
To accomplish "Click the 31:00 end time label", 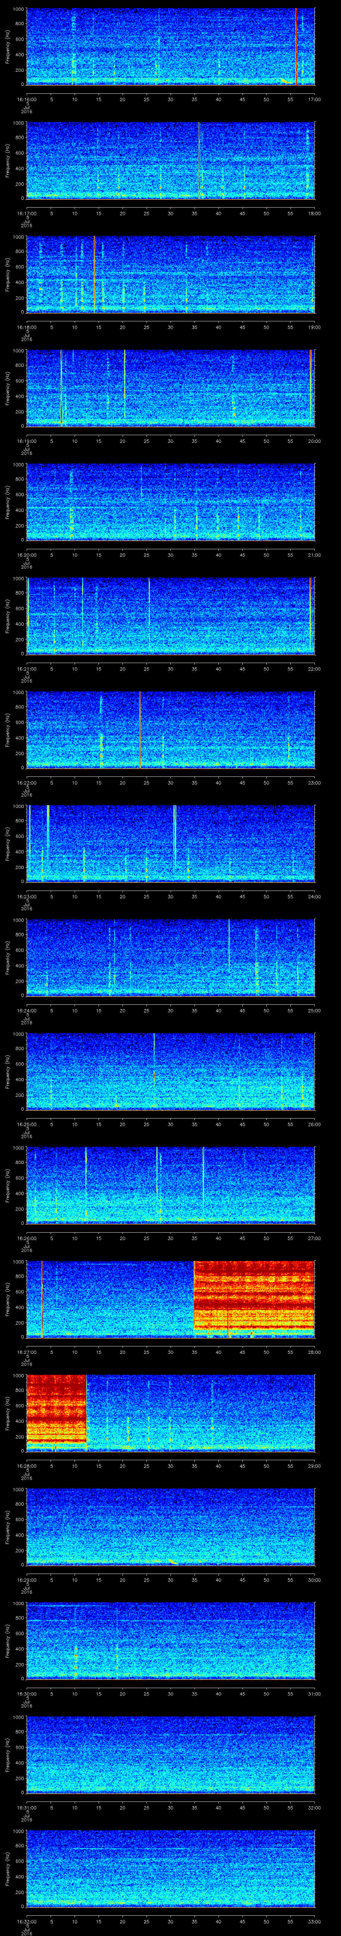I will tap(314, 1694).
